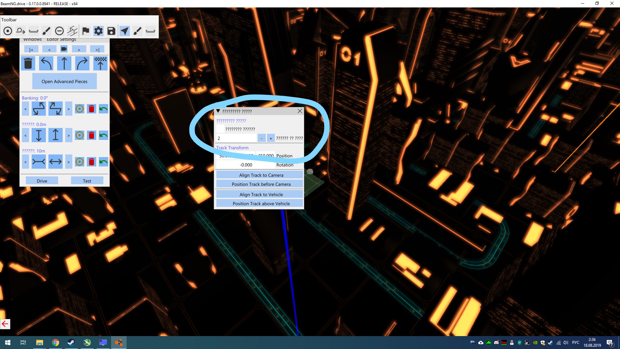The image size is (620, 349).
Task: Add the checkered finish line piece
Action: pyautogui.click(x=100, y=63)
